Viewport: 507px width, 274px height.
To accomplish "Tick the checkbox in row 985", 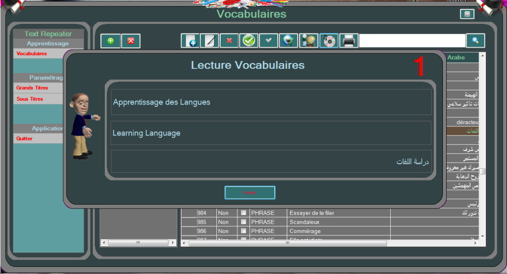I will [244, 222].
